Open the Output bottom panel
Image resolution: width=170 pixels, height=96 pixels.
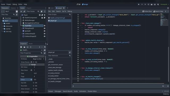tap(50, 91)
